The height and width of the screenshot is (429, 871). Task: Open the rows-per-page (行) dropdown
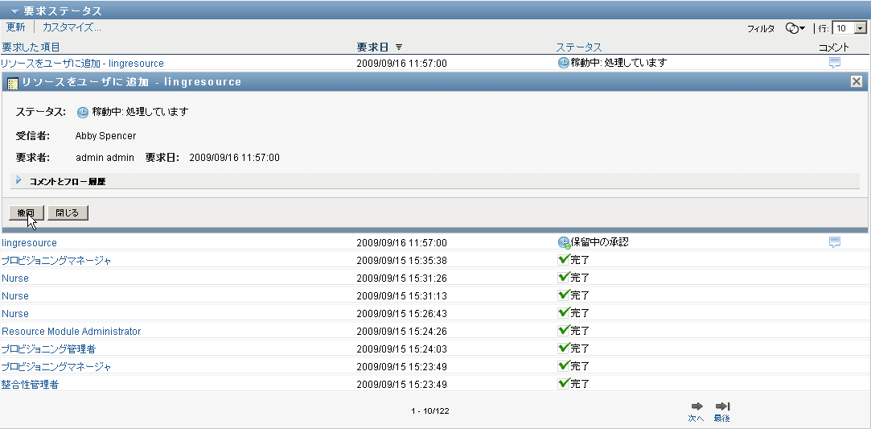point(861,28)
